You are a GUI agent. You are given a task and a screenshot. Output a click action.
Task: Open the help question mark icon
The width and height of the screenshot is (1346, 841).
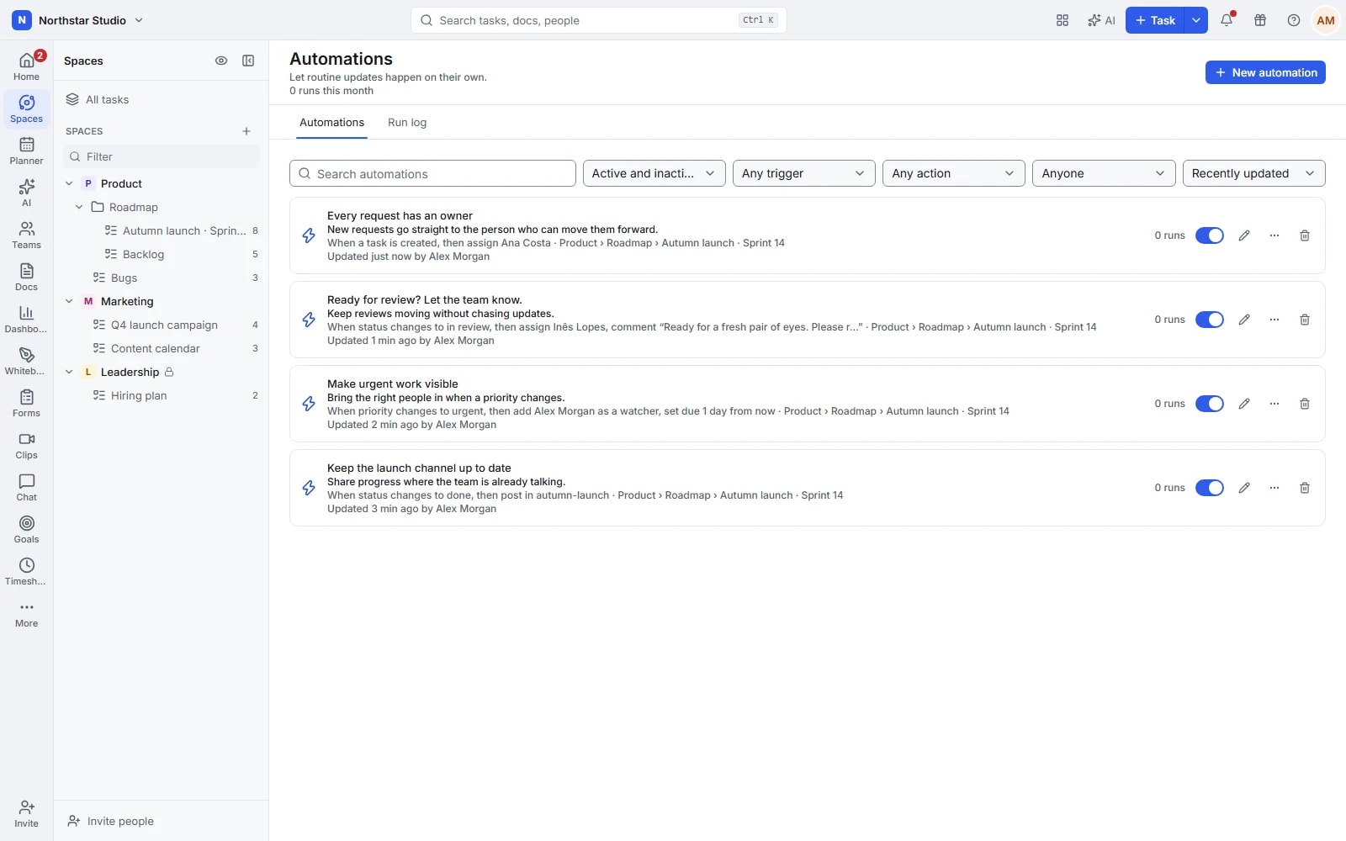click(1294, 20)
